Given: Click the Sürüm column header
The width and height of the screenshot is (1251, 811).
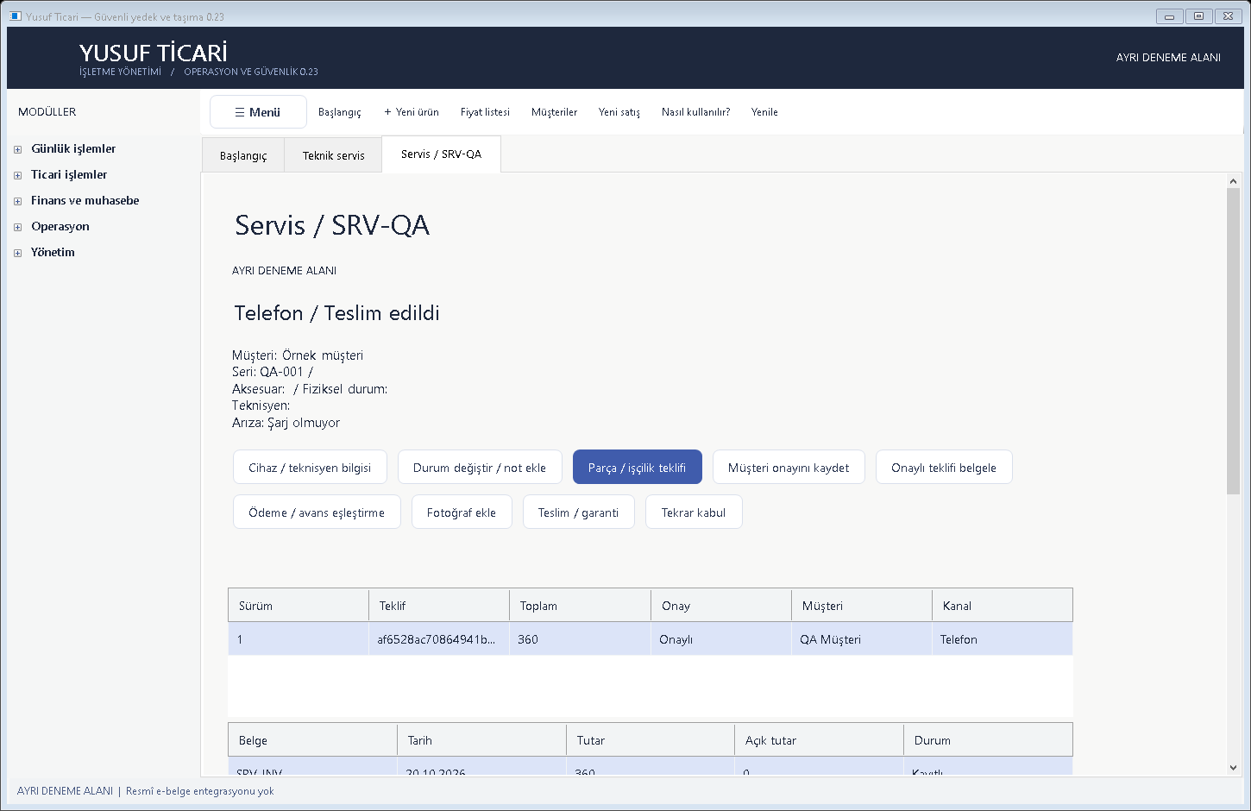Looking at the screenshot, I should (299, 606).
